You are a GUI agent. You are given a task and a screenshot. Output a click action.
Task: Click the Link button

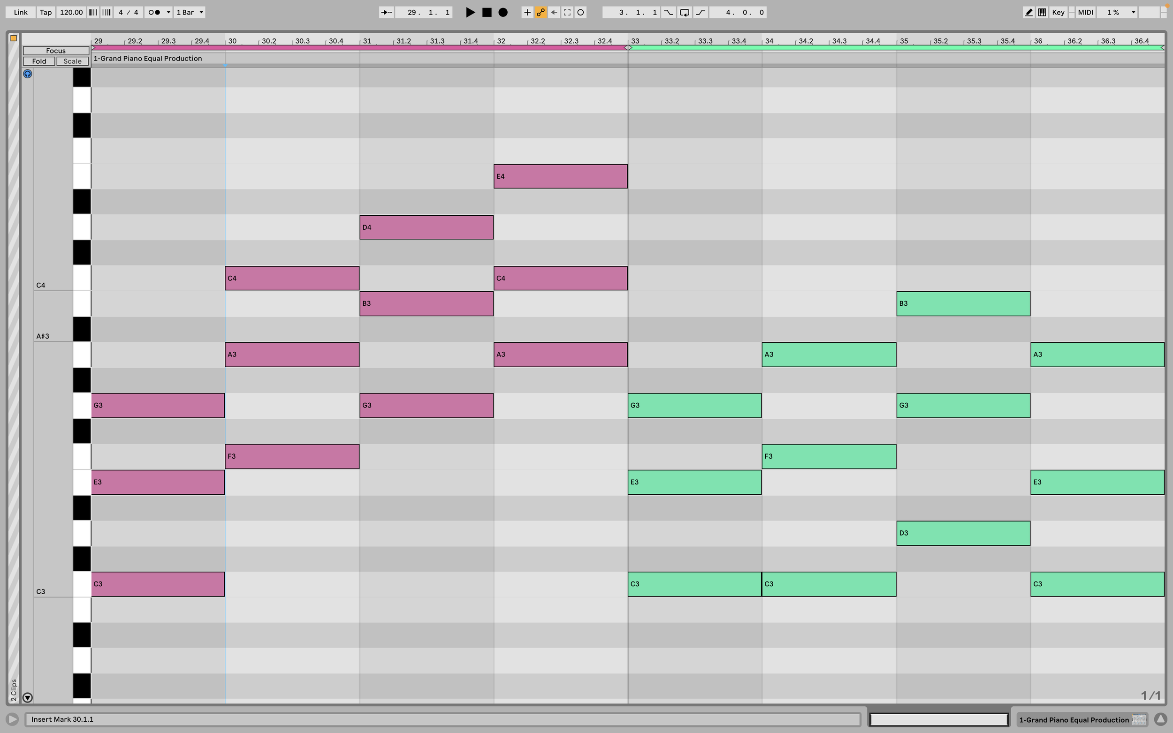pos(20,13)
